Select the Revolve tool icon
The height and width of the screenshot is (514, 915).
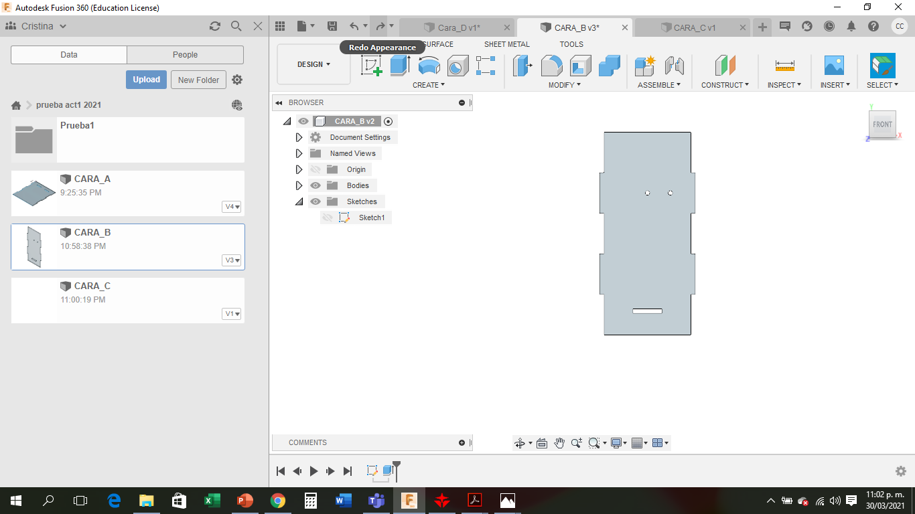(429, 66)
